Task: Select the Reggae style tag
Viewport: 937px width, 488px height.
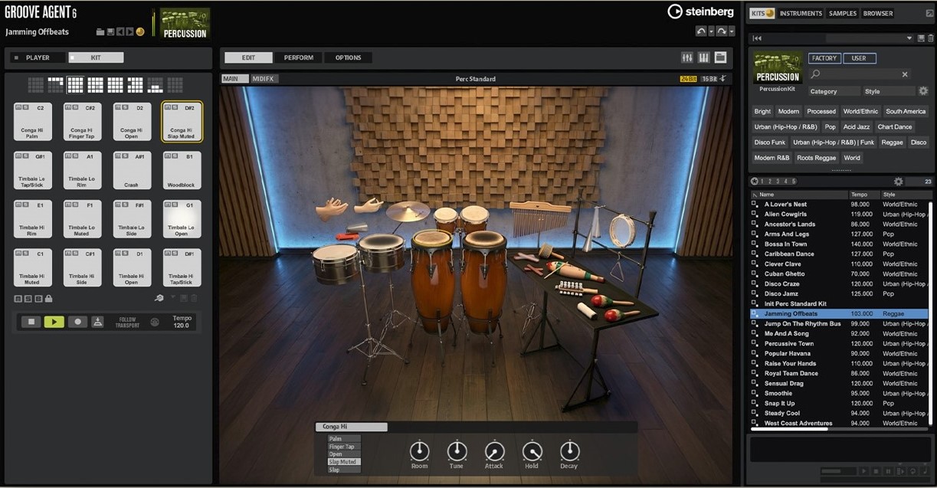Action: [x=892, y=142]
